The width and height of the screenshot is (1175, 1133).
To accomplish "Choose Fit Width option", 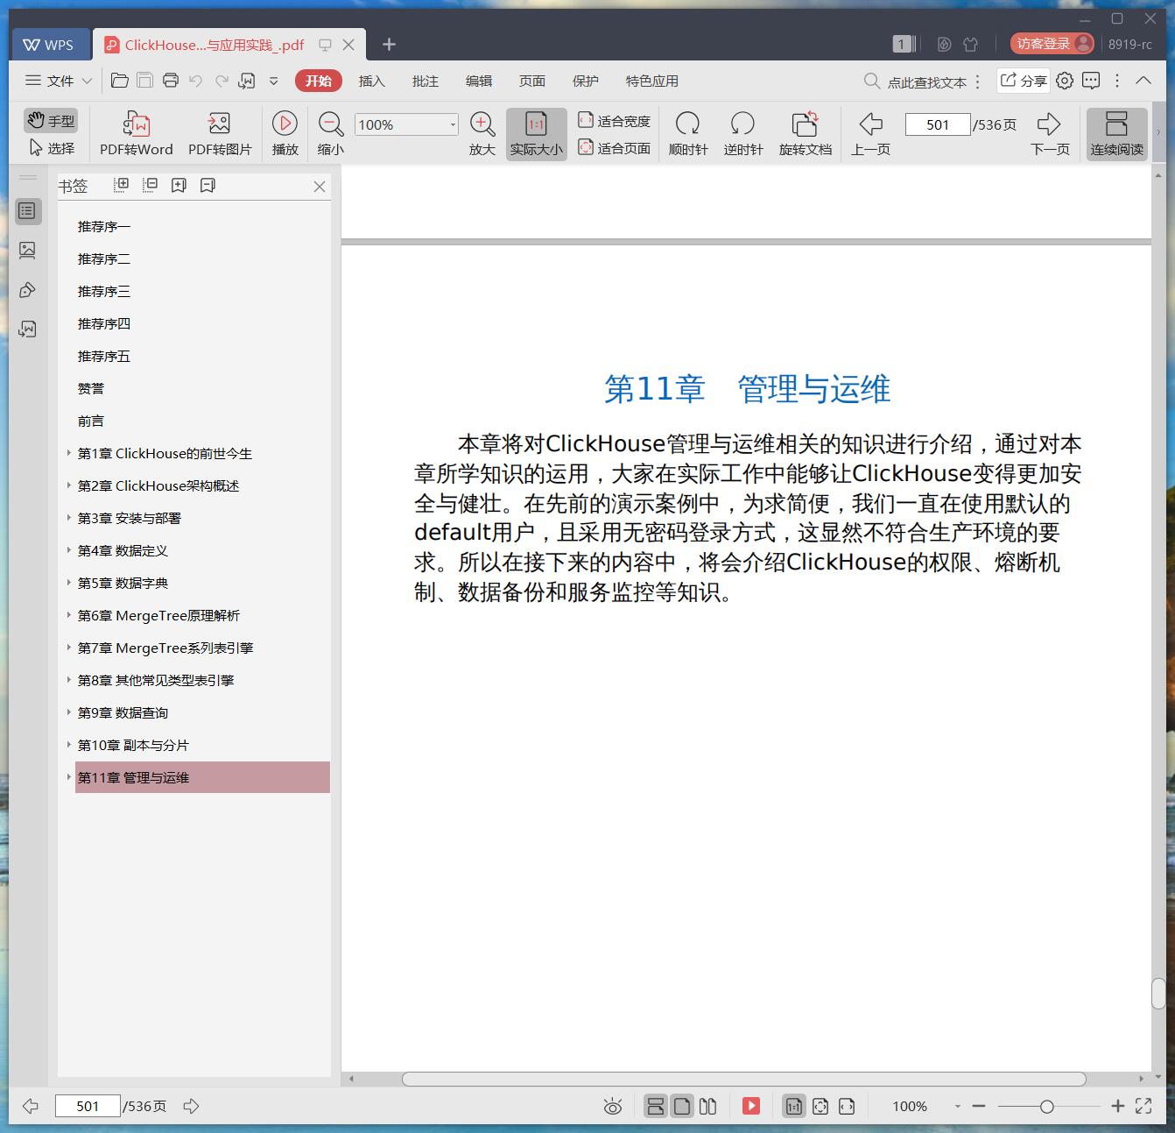I will (x=614, y=121).
